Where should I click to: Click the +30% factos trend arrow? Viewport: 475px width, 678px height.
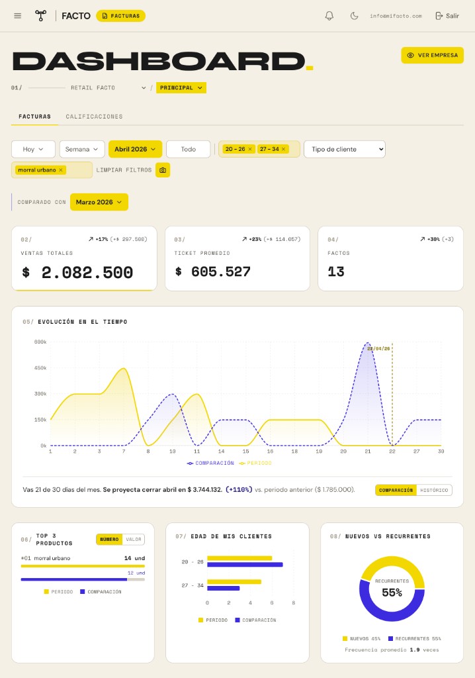[422, 239]
